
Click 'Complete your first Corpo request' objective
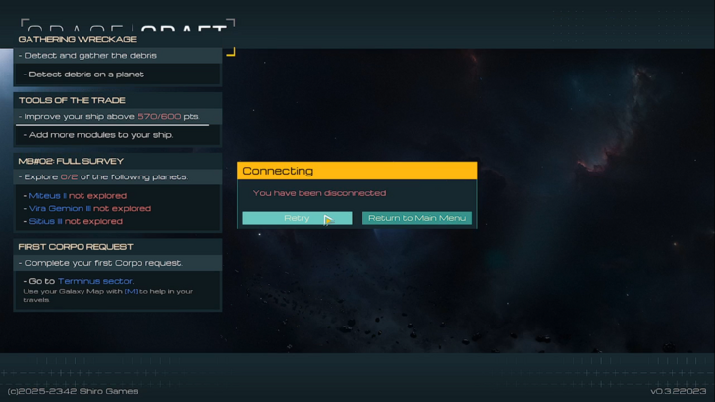pyautogui.click(x=118, y=263)
